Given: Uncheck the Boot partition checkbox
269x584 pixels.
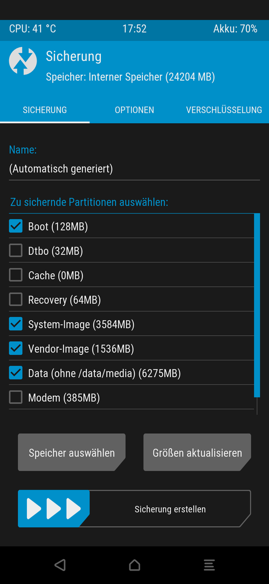Looking at the screenshot, I should tap(16, 225).
